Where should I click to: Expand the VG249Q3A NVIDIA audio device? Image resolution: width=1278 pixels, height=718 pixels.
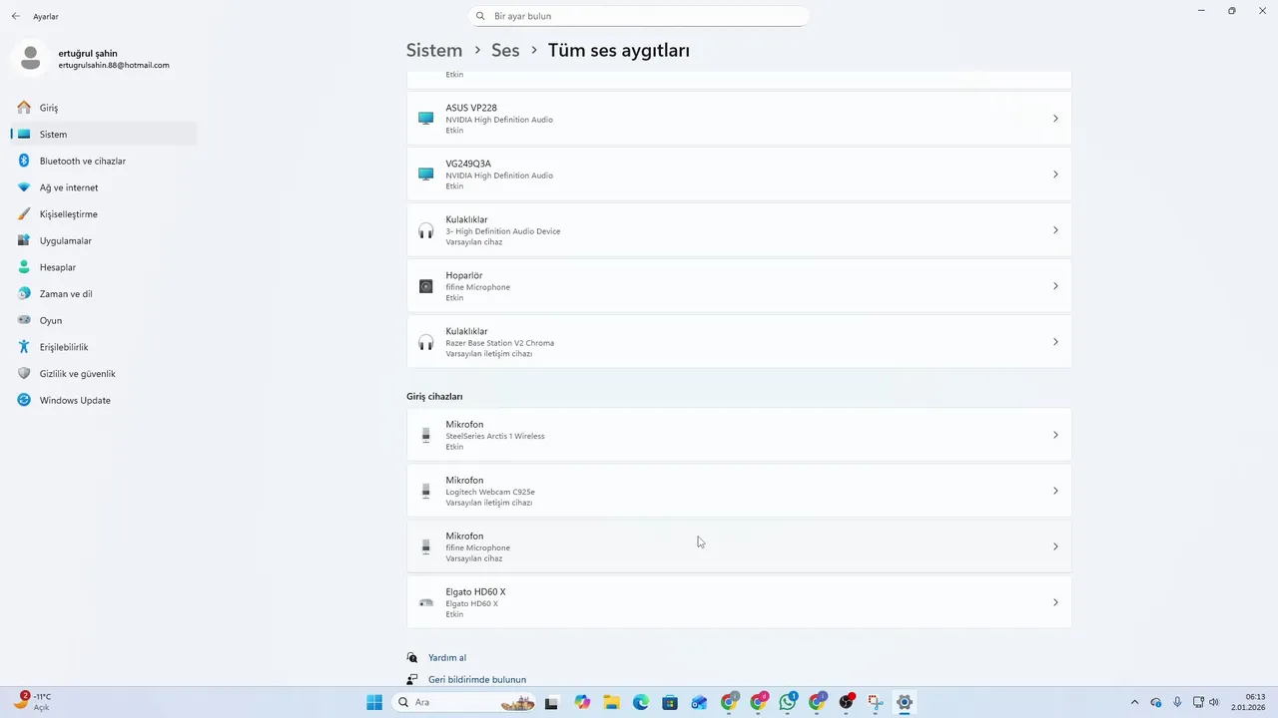739,175
